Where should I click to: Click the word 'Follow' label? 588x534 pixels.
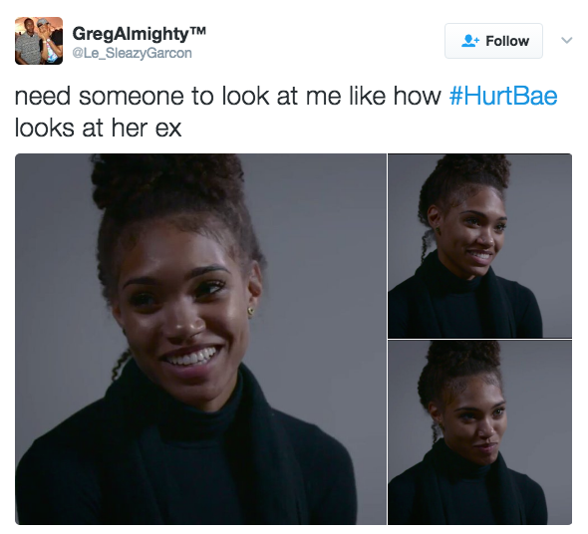(507, 41)
